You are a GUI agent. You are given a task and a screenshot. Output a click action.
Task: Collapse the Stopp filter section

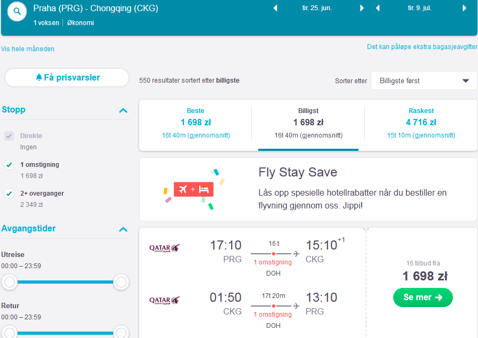[123, 110]
